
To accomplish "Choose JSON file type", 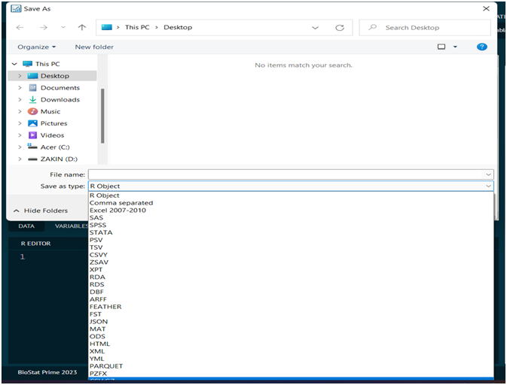I will [291, 322].
